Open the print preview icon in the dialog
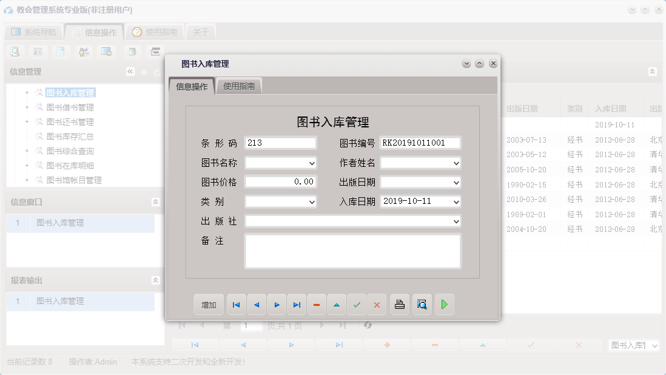This screenshot has height=375, width=666. [422, 304]
